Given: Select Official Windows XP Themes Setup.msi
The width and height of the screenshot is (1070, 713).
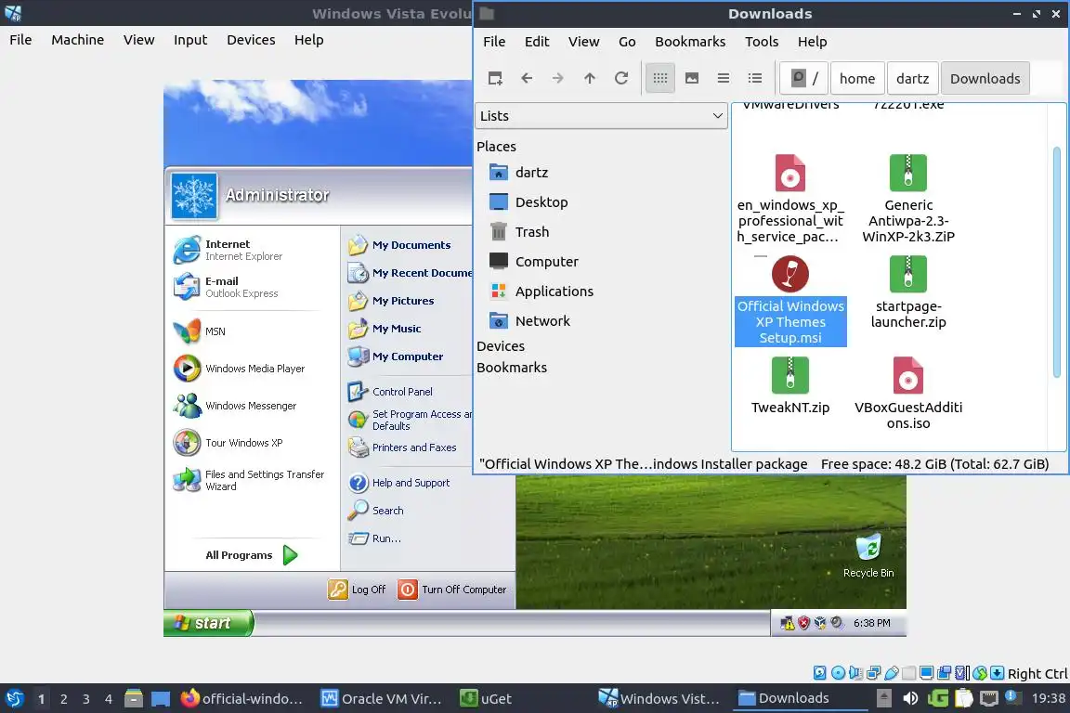Looking at the screenshot, I should 790,301.
